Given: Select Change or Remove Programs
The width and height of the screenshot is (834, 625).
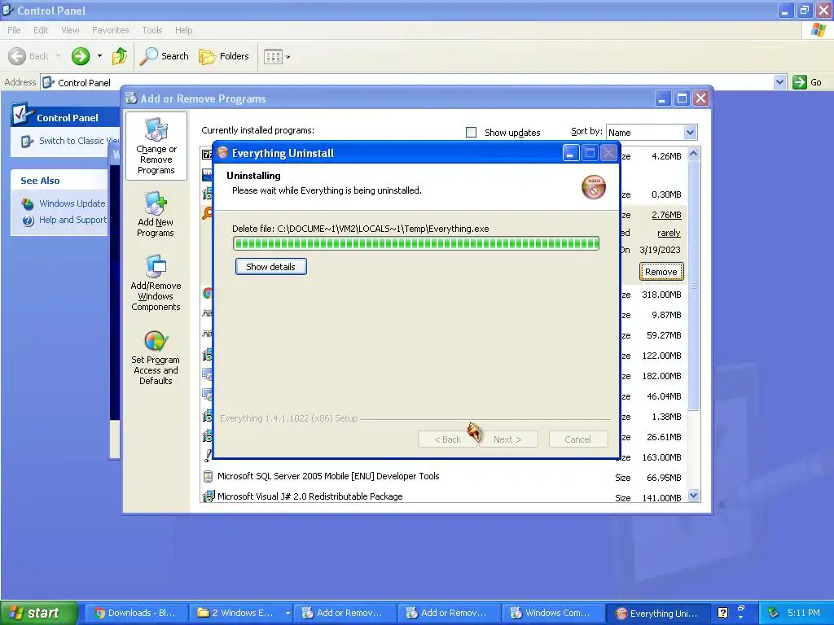Looking at the screenshot, I should click(x=156, y=146).
